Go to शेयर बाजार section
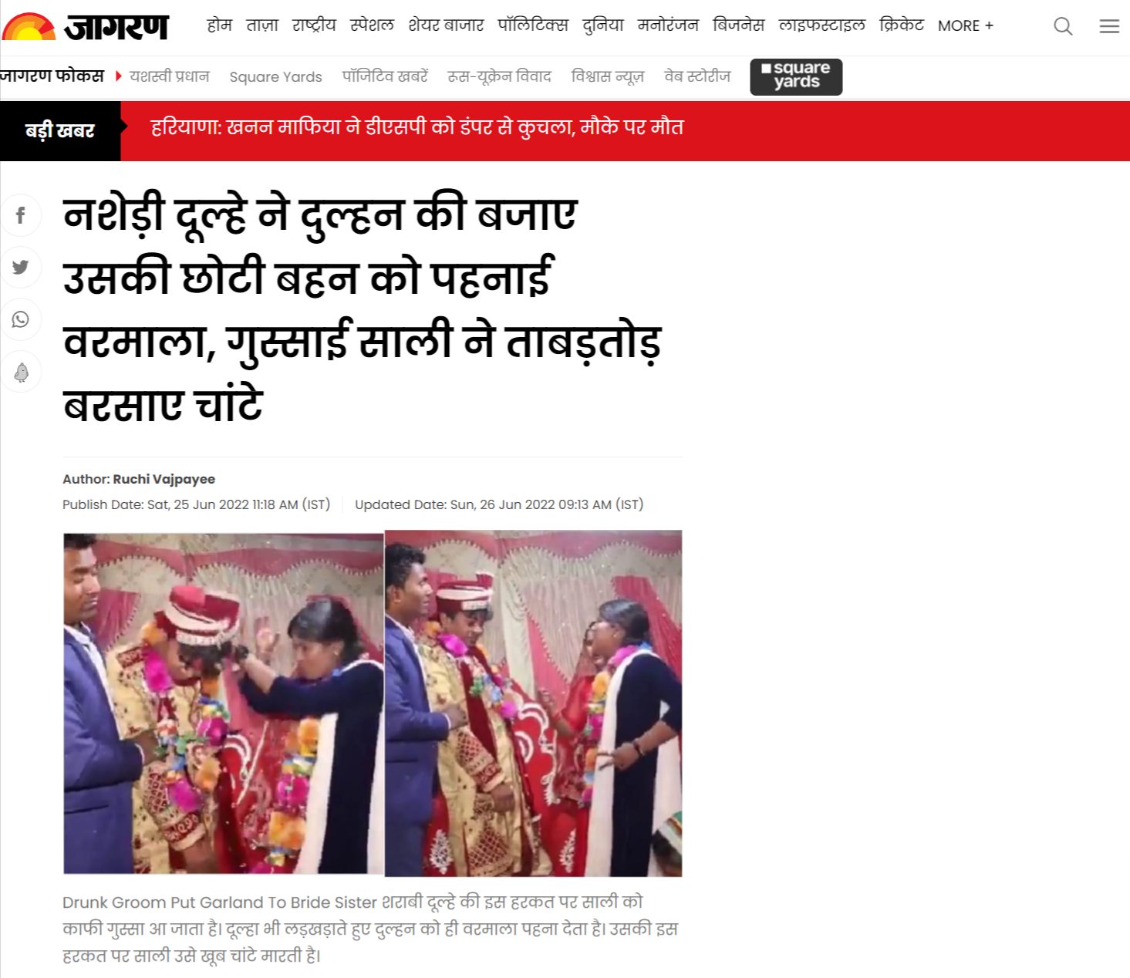 coord(446,25)
